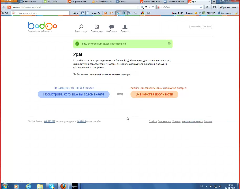Click the orange bag icon in Яндекс toolbar

(x=105, y=13)
